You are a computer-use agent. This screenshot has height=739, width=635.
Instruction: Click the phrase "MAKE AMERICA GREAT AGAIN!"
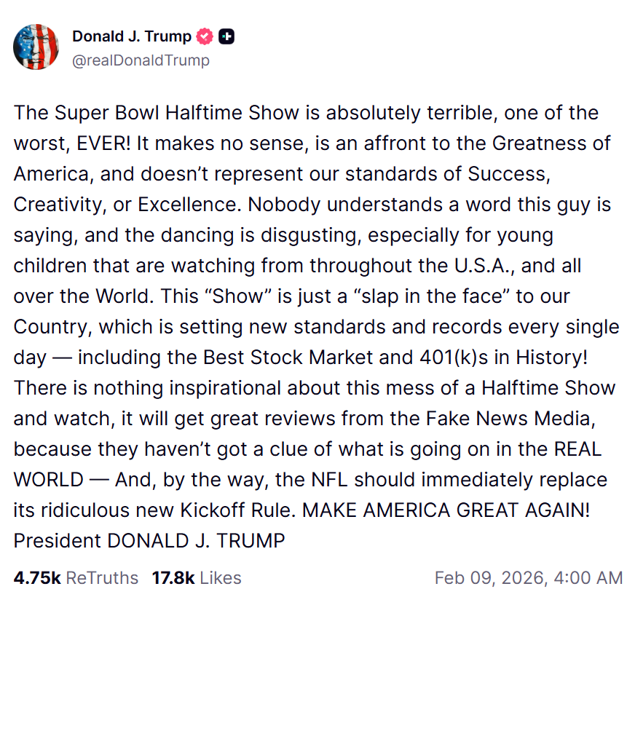tap(446, 510)
